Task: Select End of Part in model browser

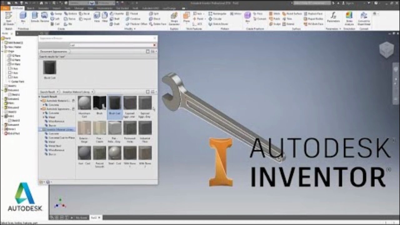Action: pos(12,133)
